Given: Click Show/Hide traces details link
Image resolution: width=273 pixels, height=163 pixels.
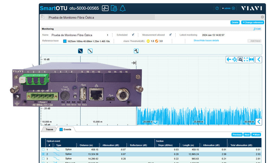Looking at the screenshot, I should [x=206, y=40].
